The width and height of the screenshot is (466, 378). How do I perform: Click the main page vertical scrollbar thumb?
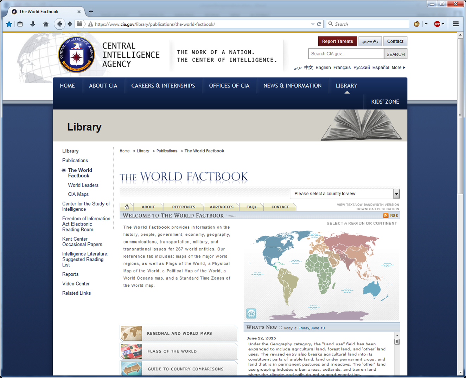pos(460,116)
